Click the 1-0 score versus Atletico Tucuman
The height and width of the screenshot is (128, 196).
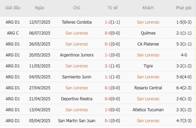click(108, 110)
